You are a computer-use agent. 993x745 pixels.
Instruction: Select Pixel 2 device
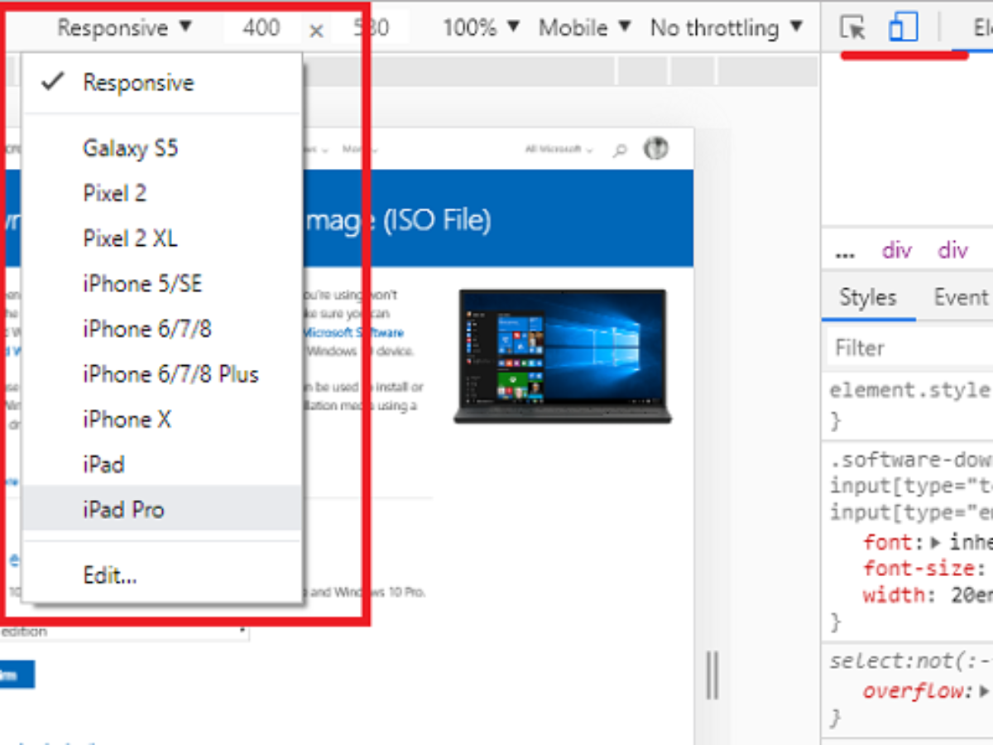(x=162, y=194)
